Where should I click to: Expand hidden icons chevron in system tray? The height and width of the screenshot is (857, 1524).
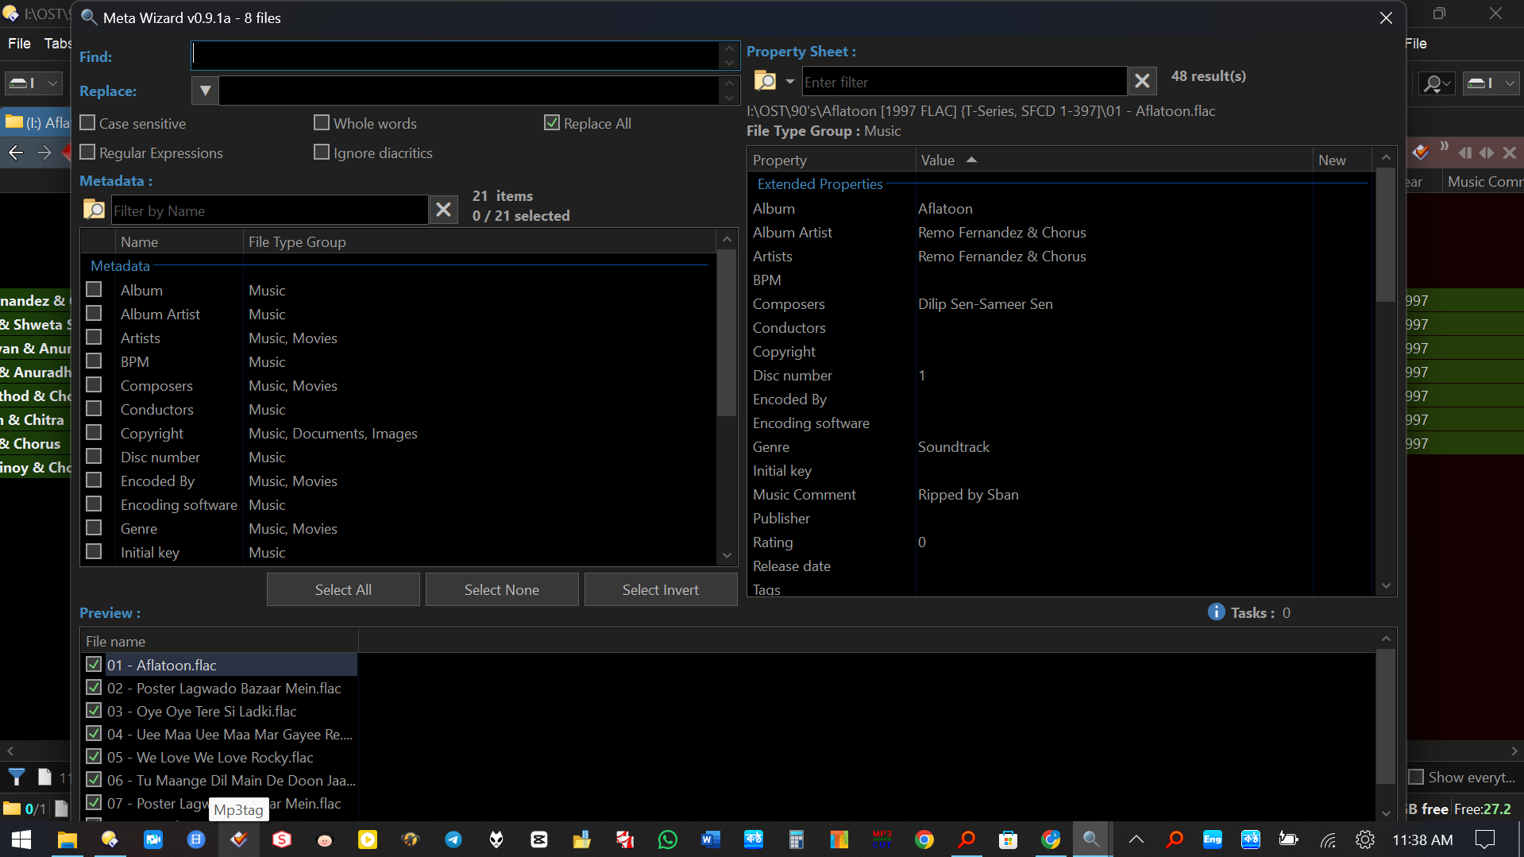coord(1136,840)
